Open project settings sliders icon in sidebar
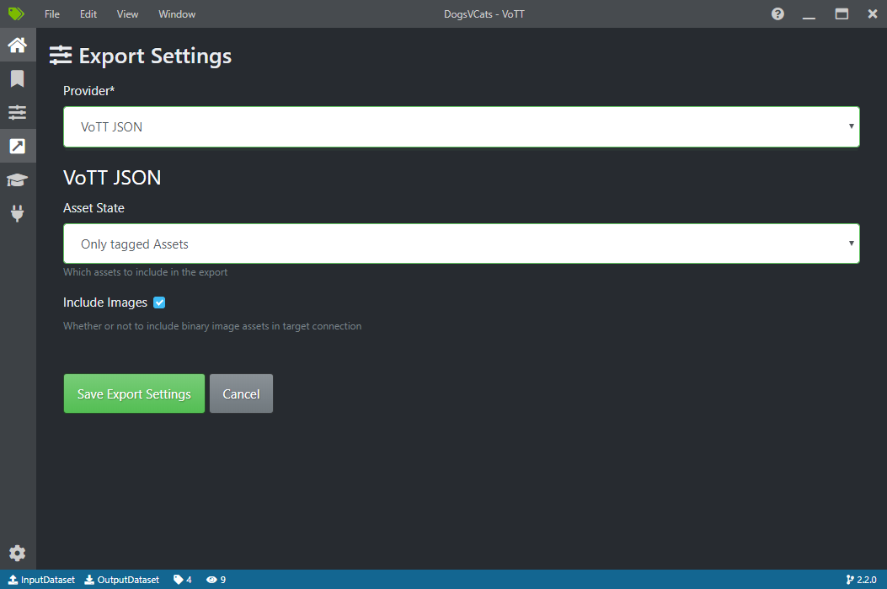The height and width of the screenshot is (589, 887). coord(18,112)
